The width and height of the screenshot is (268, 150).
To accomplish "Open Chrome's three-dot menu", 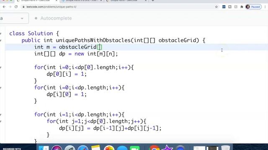I will [265, 7].
